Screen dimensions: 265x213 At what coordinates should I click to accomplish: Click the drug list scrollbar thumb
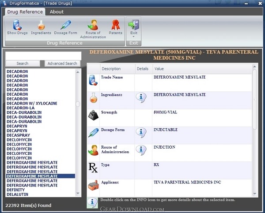pyautogui.click(x=78, y=104)
